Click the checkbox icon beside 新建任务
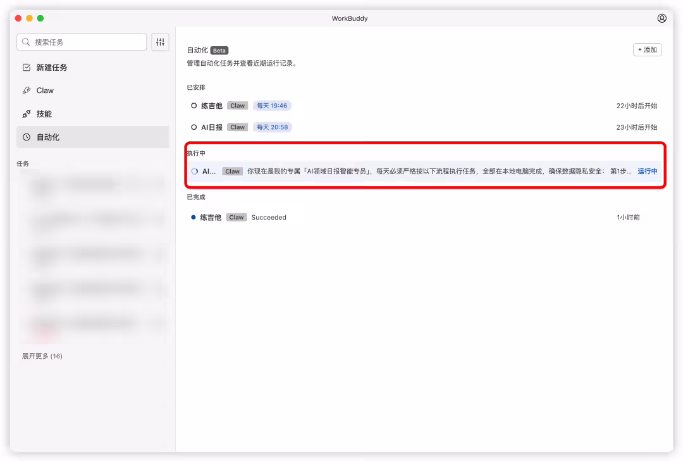Image resolution: width=683 pixels, height=462 pixels. click(26, 66)
